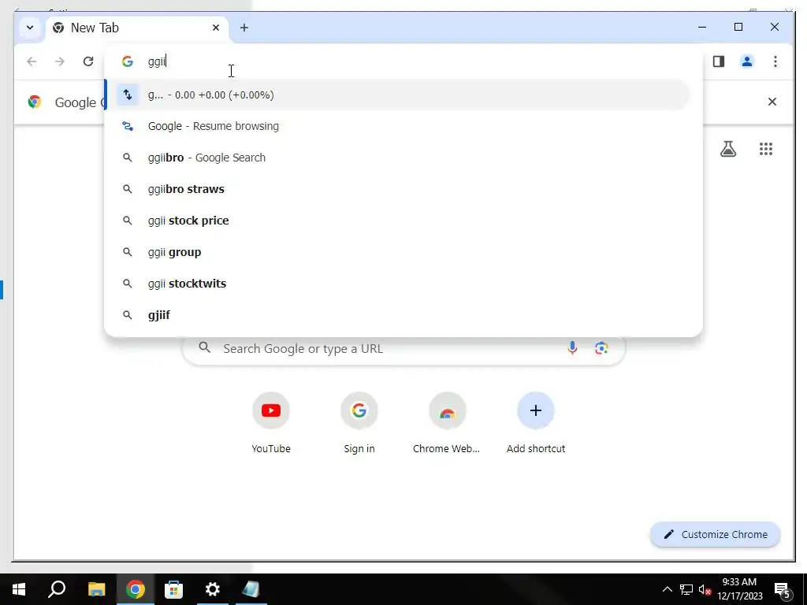
Task: Click the Add shortcut button
Action: (x=536, y=423)
